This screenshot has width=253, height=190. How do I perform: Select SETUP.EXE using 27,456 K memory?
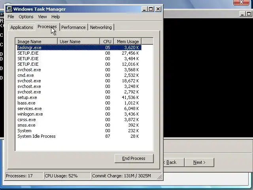click(x=79, y=53)
